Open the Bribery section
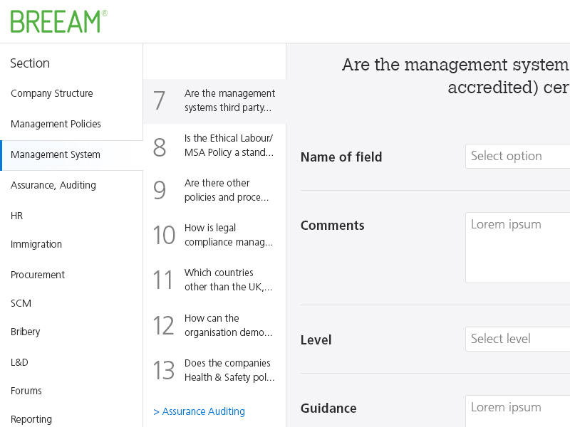Image resolution: width=570 pixels, height=427 pixels. click(25, 332)
